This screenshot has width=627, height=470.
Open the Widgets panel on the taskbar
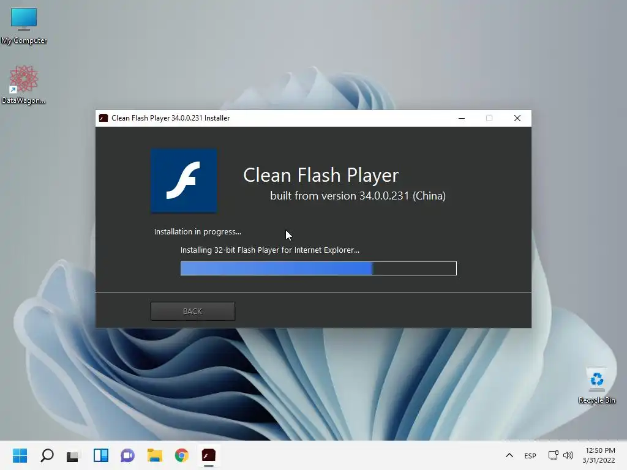point(101,455)
